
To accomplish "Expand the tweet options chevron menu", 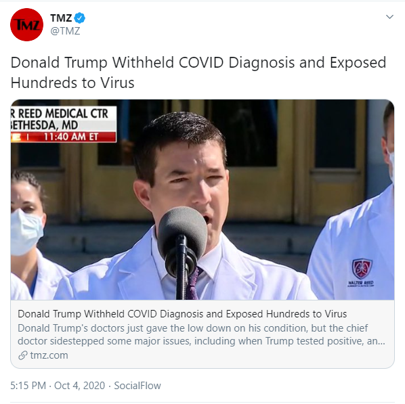I will [x=389, y=17].
